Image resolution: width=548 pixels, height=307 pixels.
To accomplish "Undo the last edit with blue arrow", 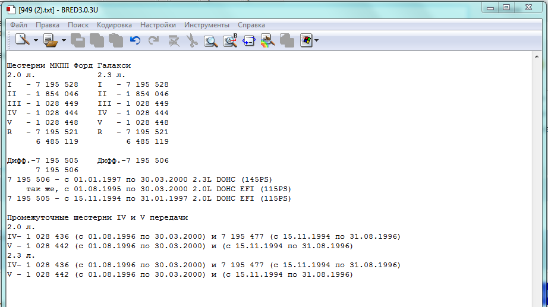I will click(x=136, y=40).
